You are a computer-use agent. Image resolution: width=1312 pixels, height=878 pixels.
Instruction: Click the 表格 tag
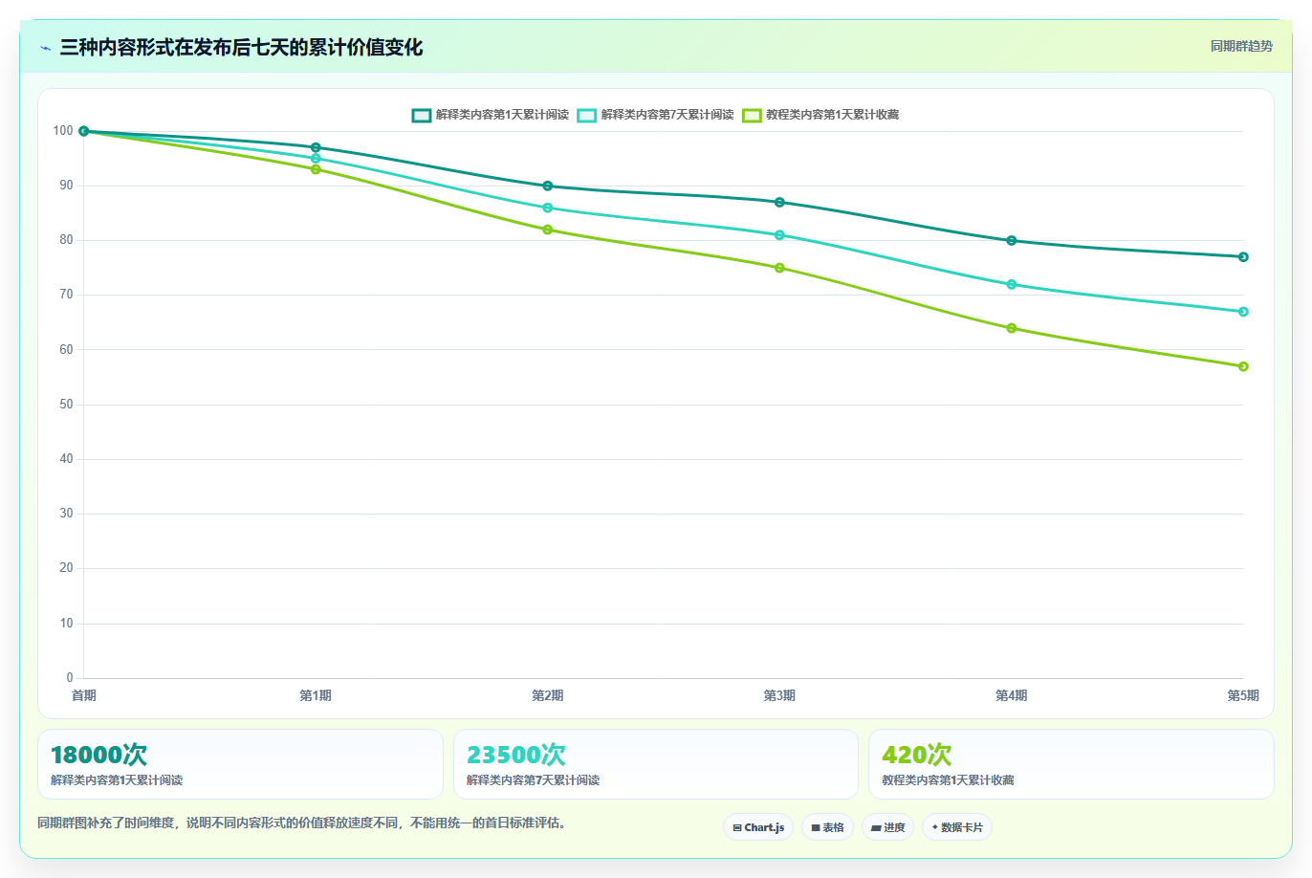827,827
